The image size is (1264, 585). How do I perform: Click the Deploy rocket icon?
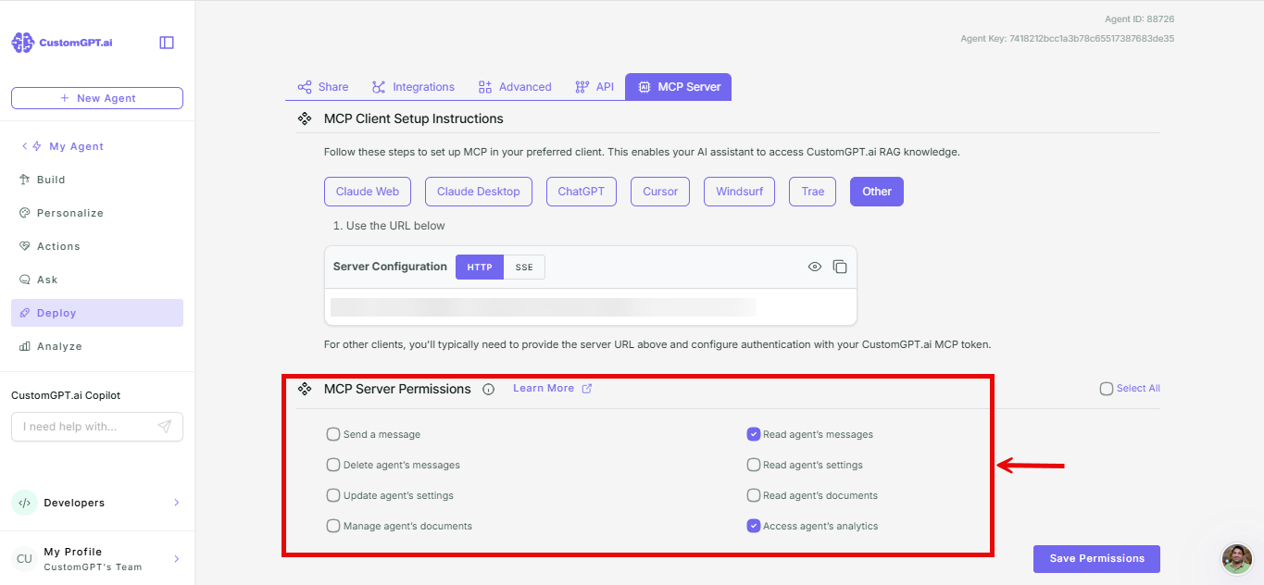click(25, 313)
